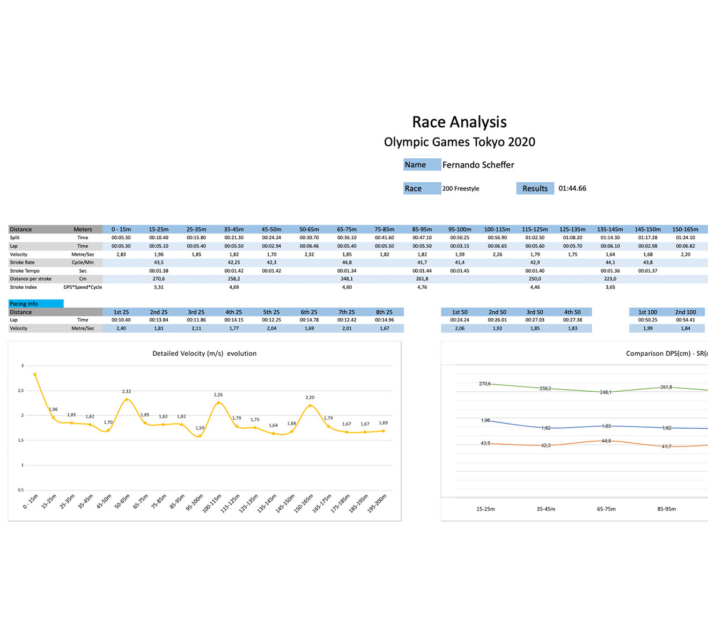
Task: Click the Comparison DPS(cm) chart title
Action: tap(666, 354)
